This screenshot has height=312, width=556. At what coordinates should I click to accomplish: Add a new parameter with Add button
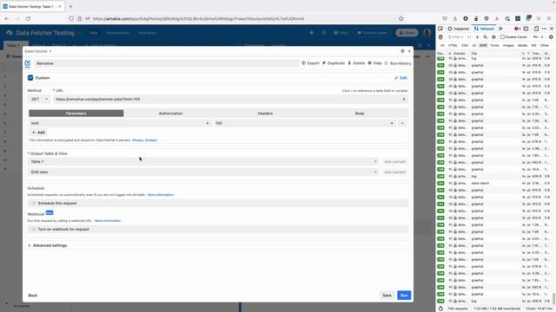tap(38, 133)
